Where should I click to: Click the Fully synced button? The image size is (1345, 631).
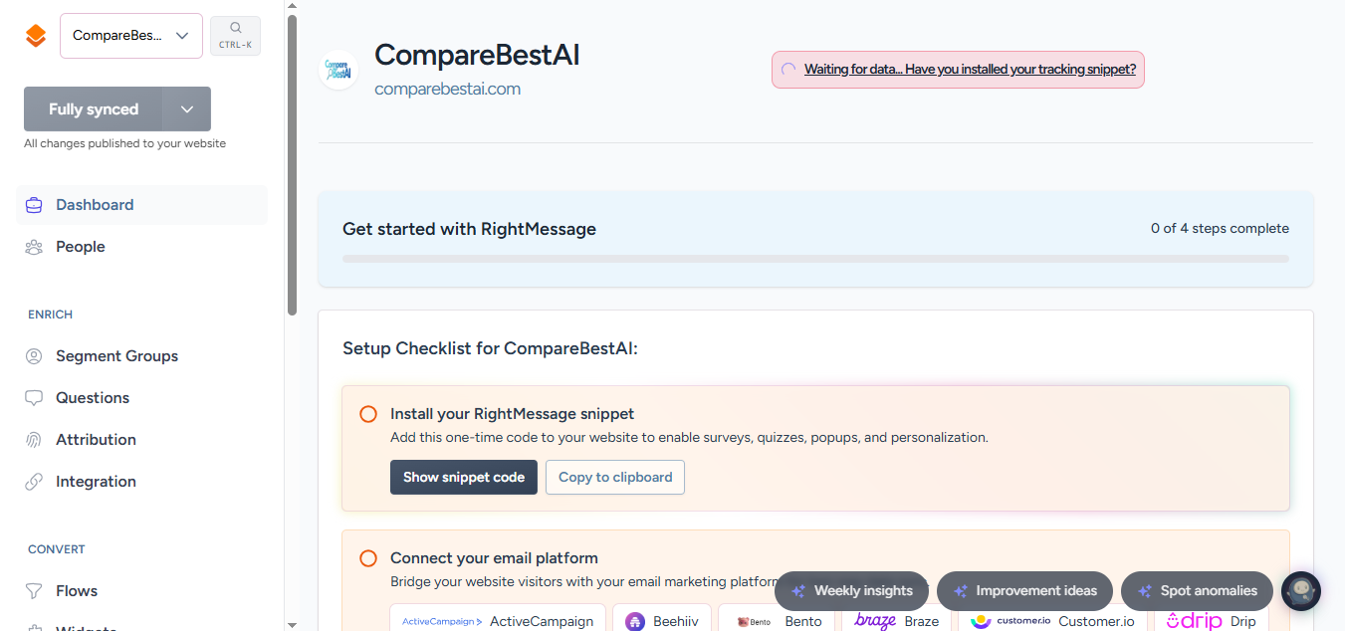click(94, 109)
